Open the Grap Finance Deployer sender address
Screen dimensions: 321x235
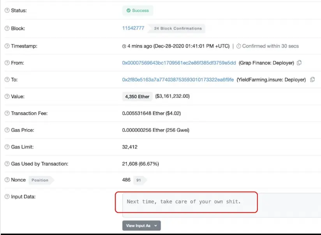pyautogui.click(x=179, y=63)
